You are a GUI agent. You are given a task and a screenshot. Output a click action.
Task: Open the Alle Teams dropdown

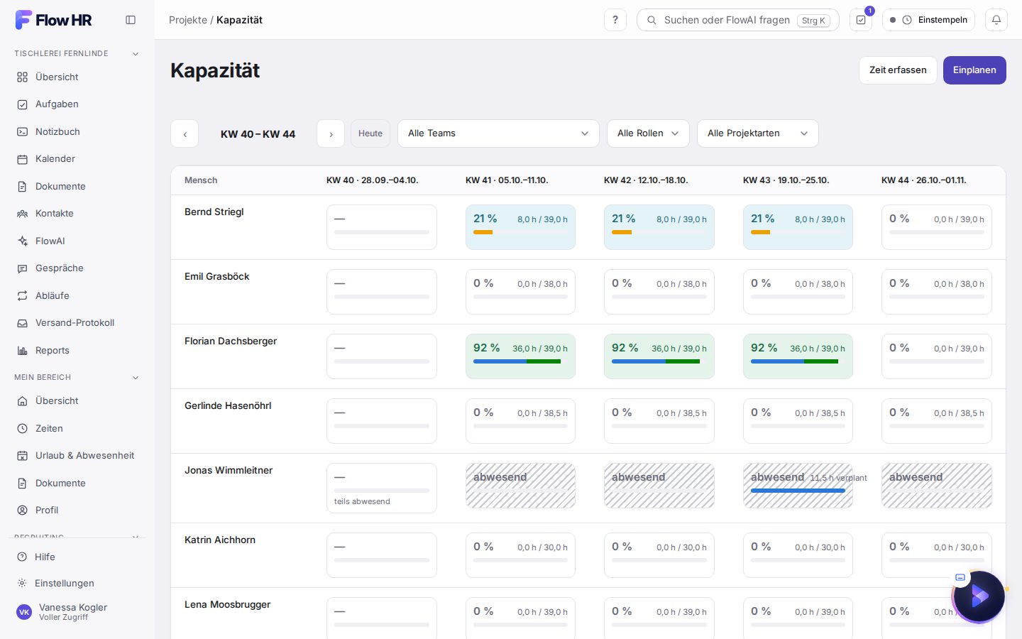[498, 133]
